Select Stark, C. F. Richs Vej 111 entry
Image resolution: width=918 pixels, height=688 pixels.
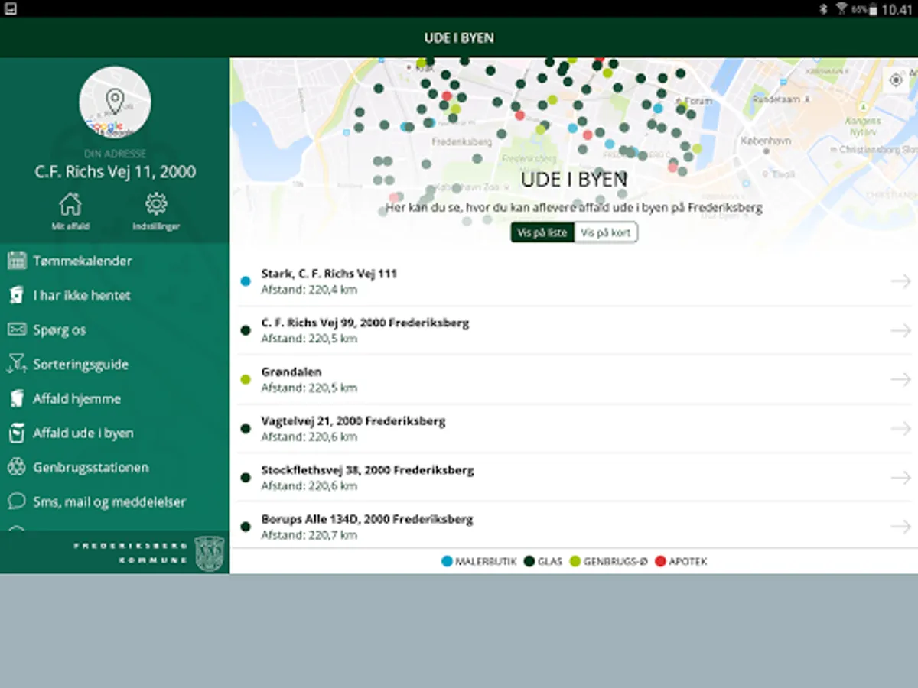(574, 281)
